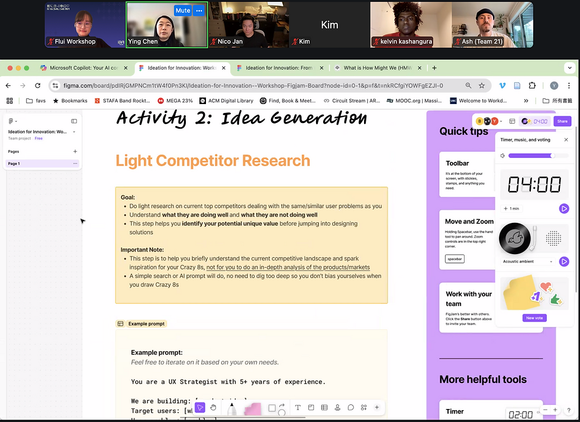Image resolution: width=580 pixels, height=422 pixels.
Task: Switch to second Ideation for Innovation: From tab
Action: coord(279,68)
